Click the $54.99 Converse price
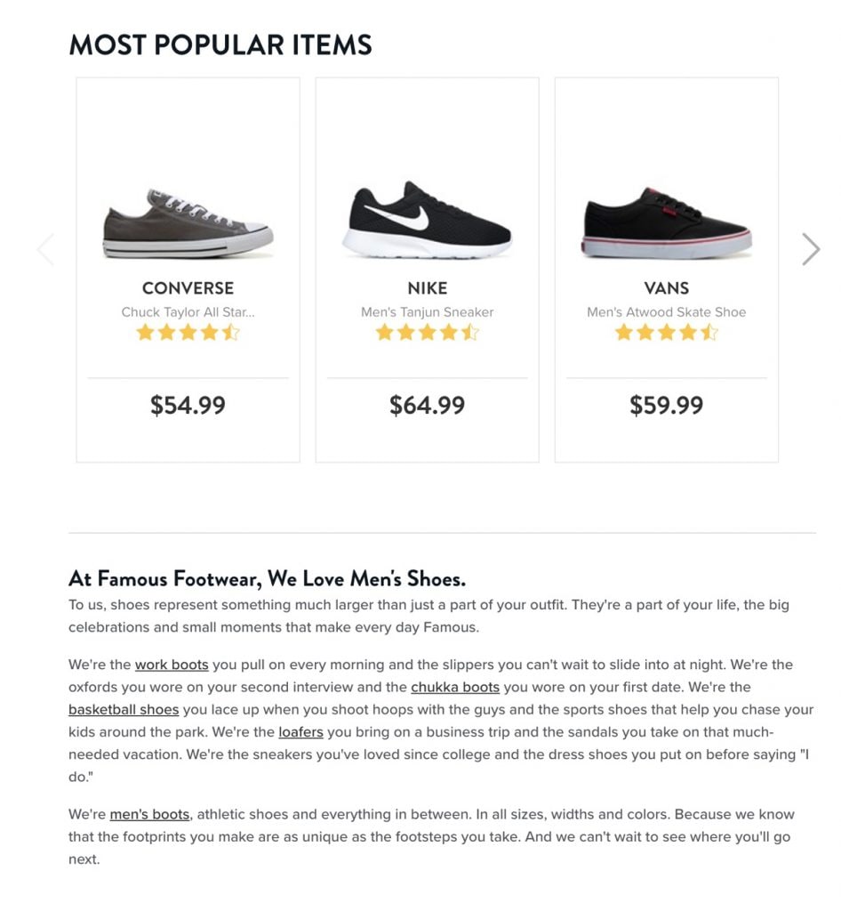This screenshot has height=911, width=841. [x=188, y=406]
